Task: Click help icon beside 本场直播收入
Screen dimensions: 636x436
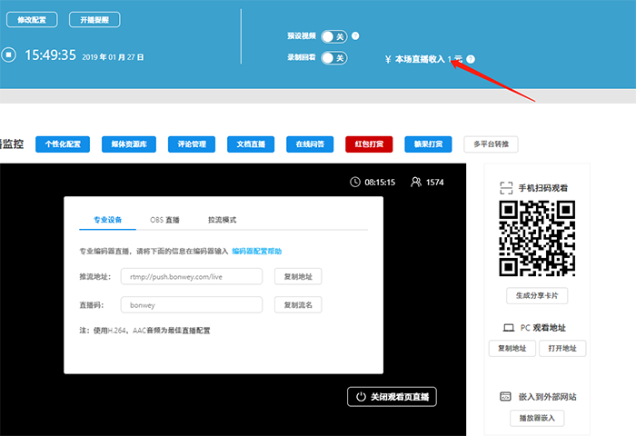Action: point(471,59)
